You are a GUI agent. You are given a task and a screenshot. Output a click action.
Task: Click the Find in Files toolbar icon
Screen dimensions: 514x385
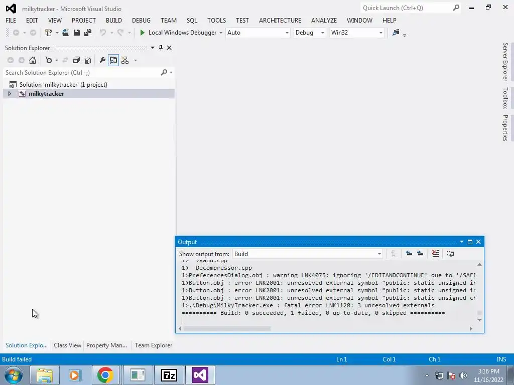(396, 33)
